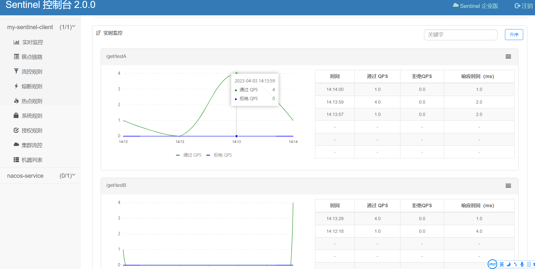
Task: Click the lightning bolt icon beside 熔断规则
Action: pos(16,86)
